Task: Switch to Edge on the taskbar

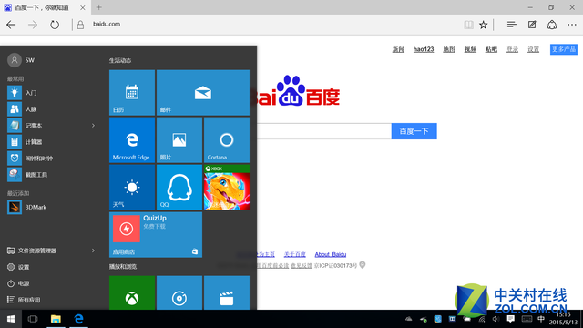Action: [78, 319]
